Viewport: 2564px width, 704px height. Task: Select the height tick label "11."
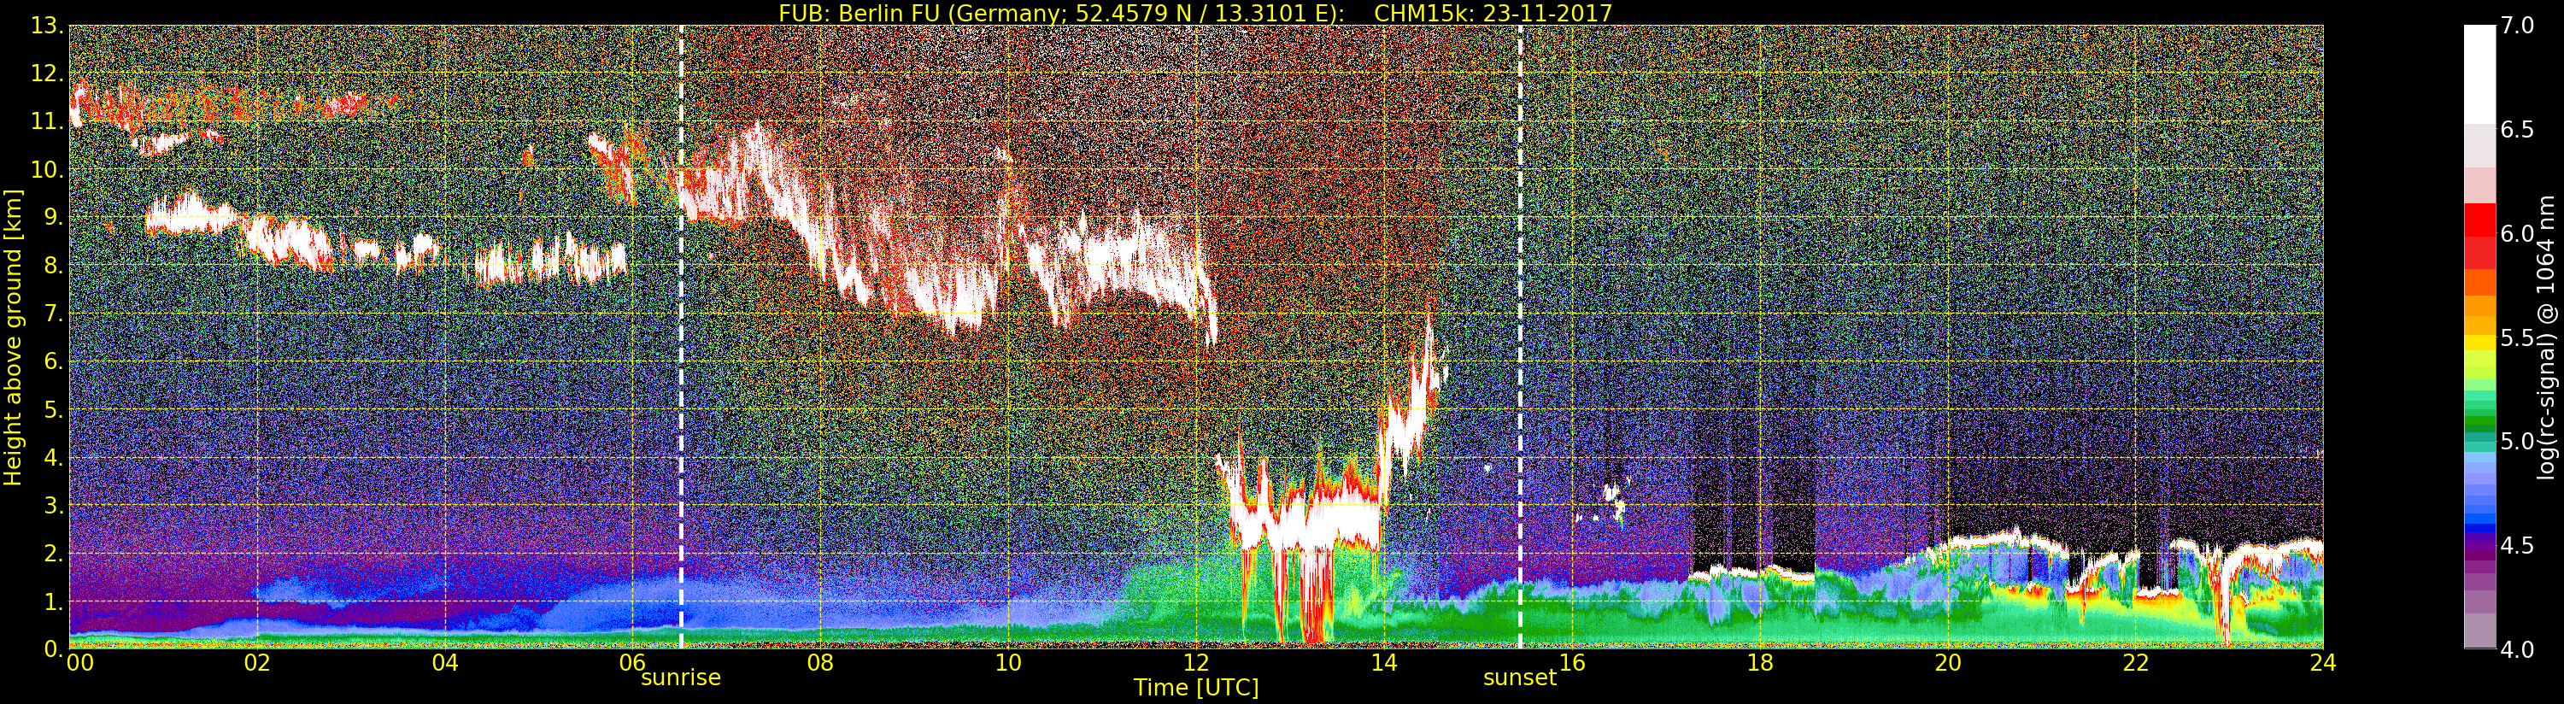pos(47,121)
